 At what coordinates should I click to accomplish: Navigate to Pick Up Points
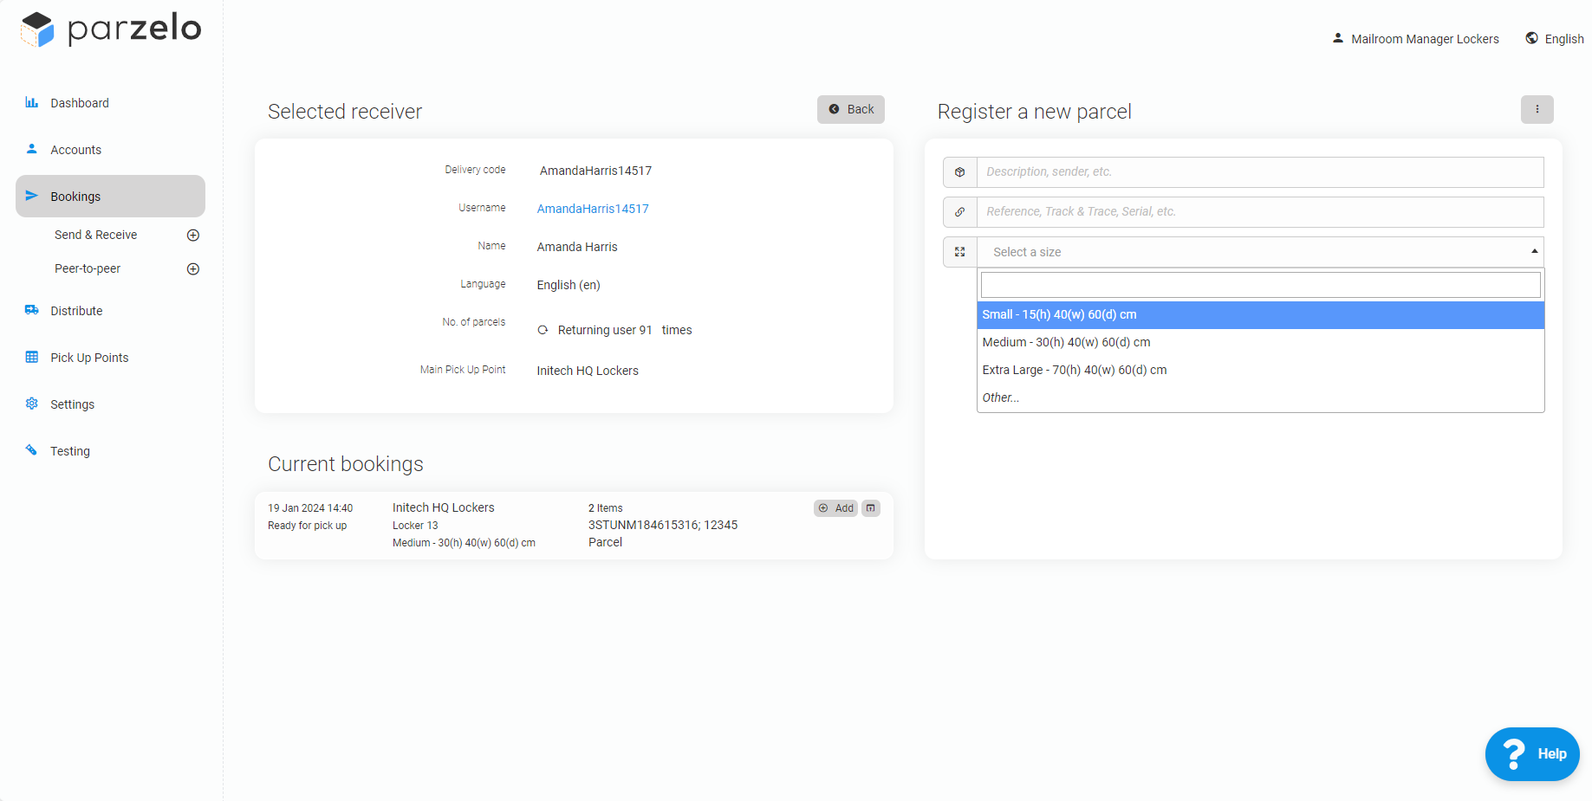[89, 358]
